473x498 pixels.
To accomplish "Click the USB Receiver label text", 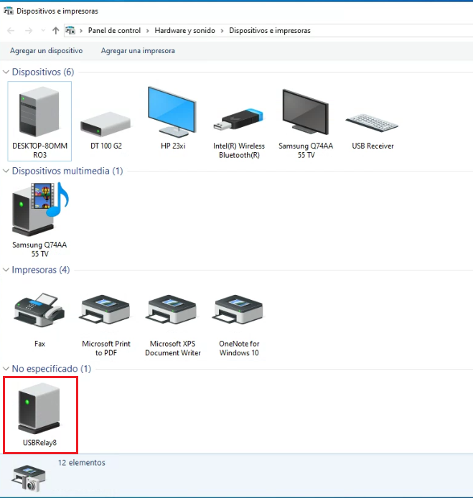I will 373,146.
